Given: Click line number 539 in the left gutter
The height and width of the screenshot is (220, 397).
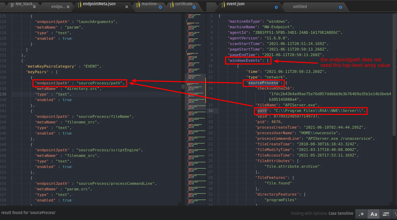Looking at the screenshot, I should 3,94.
